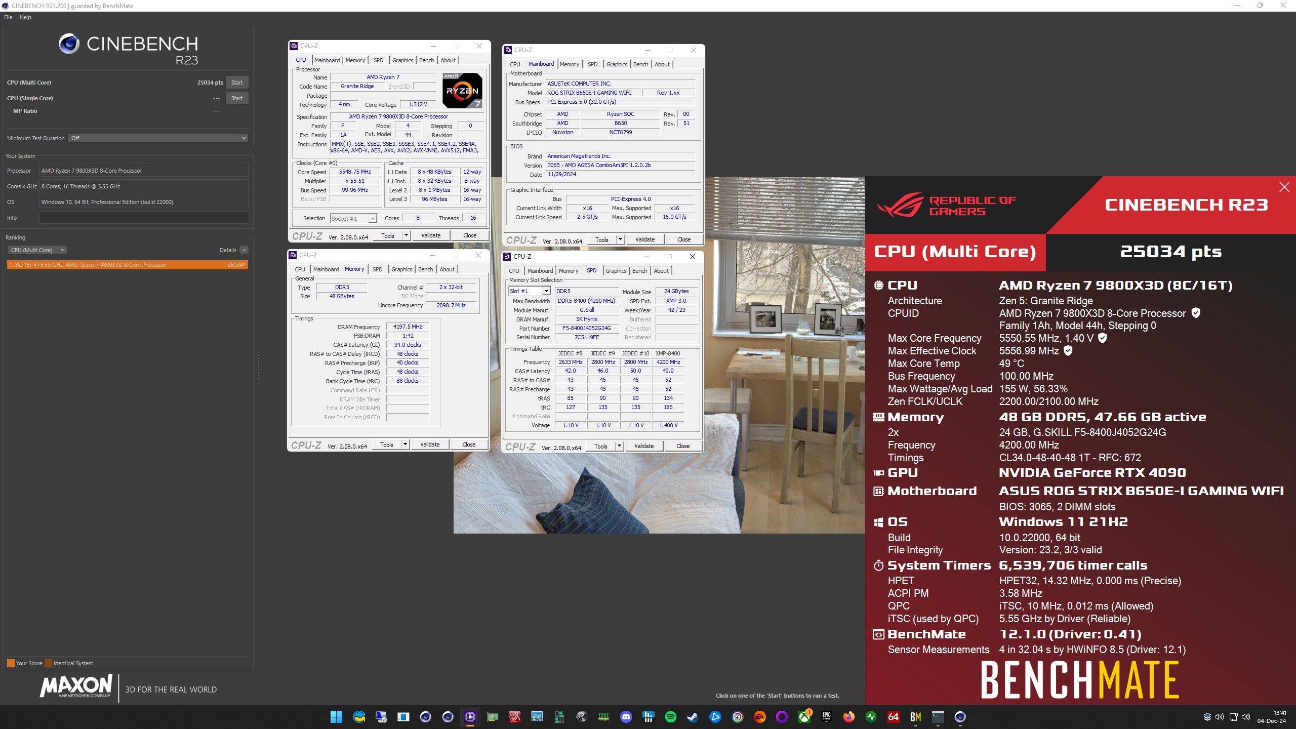This screenshot has height=729, width=1296.
Task: Select the orange ranking row 8C/16T 9800X3D
Action: tap(128, 265)
